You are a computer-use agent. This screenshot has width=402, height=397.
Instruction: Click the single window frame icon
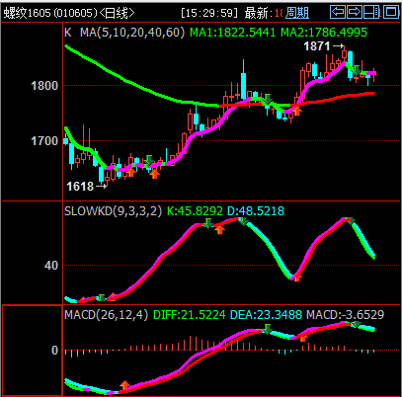tap(391, 12)
